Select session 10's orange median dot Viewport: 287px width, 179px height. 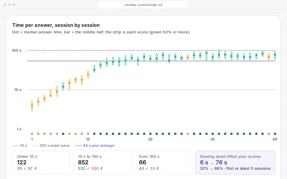[x=88, y=75]
